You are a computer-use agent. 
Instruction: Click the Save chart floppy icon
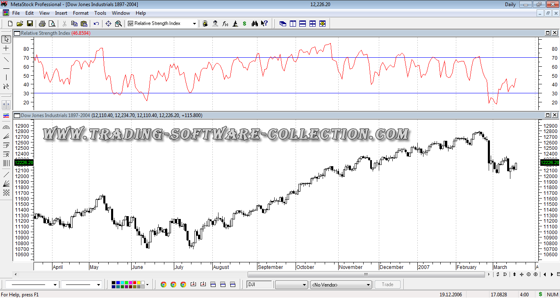pos(29,24)
